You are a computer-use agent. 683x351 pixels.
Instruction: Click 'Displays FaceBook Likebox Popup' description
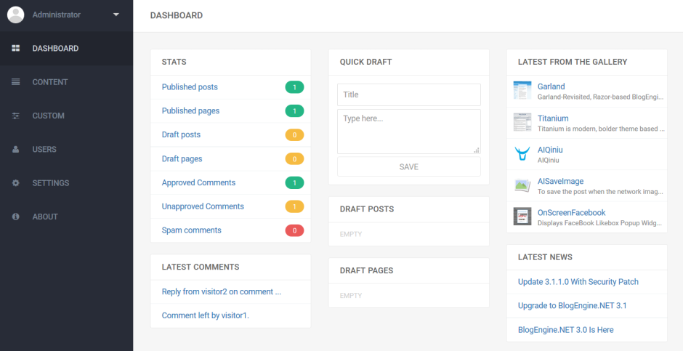tap(599, 223)
